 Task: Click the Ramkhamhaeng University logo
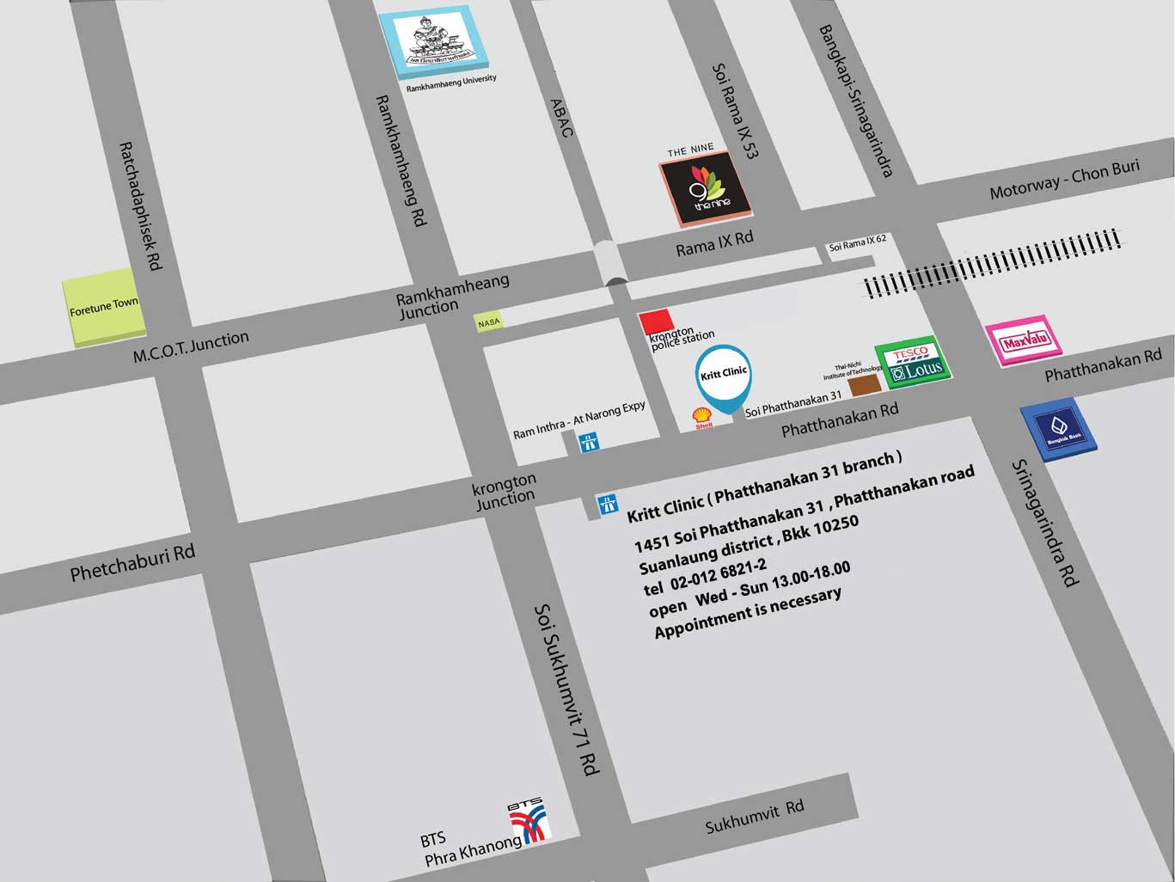click(x=436, y=42)
